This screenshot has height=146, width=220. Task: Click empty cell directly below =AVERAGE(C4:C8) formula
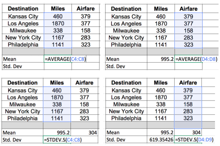tap(58, 66)
